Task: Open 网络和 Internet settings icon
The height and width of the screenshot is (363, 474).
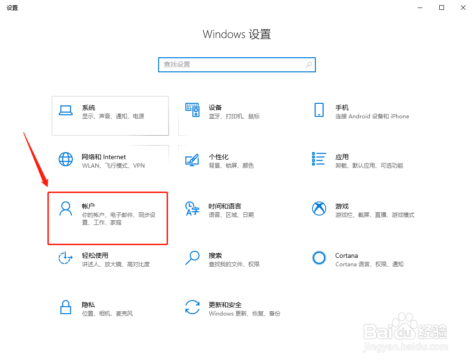Action: (66, 160)
